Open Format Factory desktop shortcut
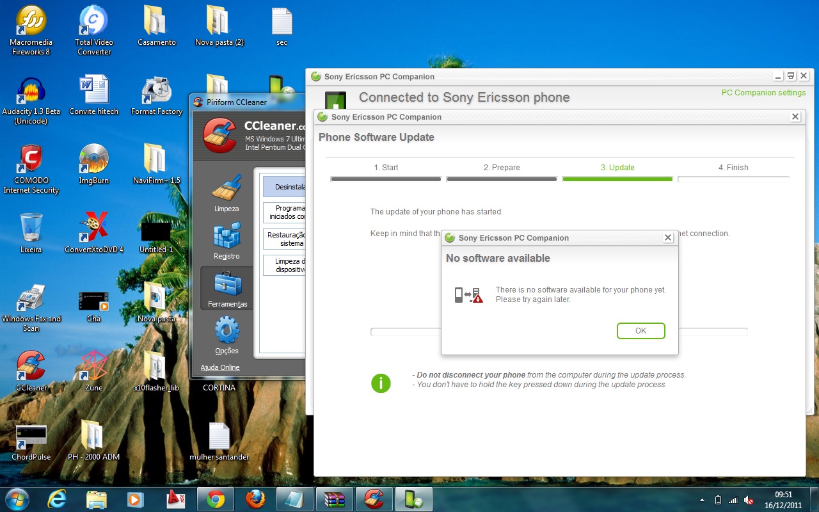This screenshot has height=512, width=819. [x=157, y=95]
